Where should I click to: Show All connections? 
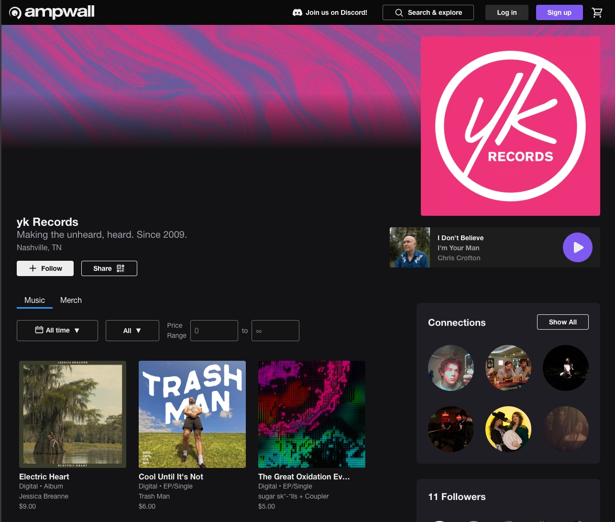(x=562, y=322)
